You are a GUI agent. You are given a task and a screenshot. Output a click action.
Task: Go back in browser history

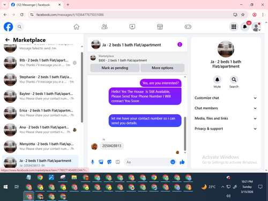5,14
